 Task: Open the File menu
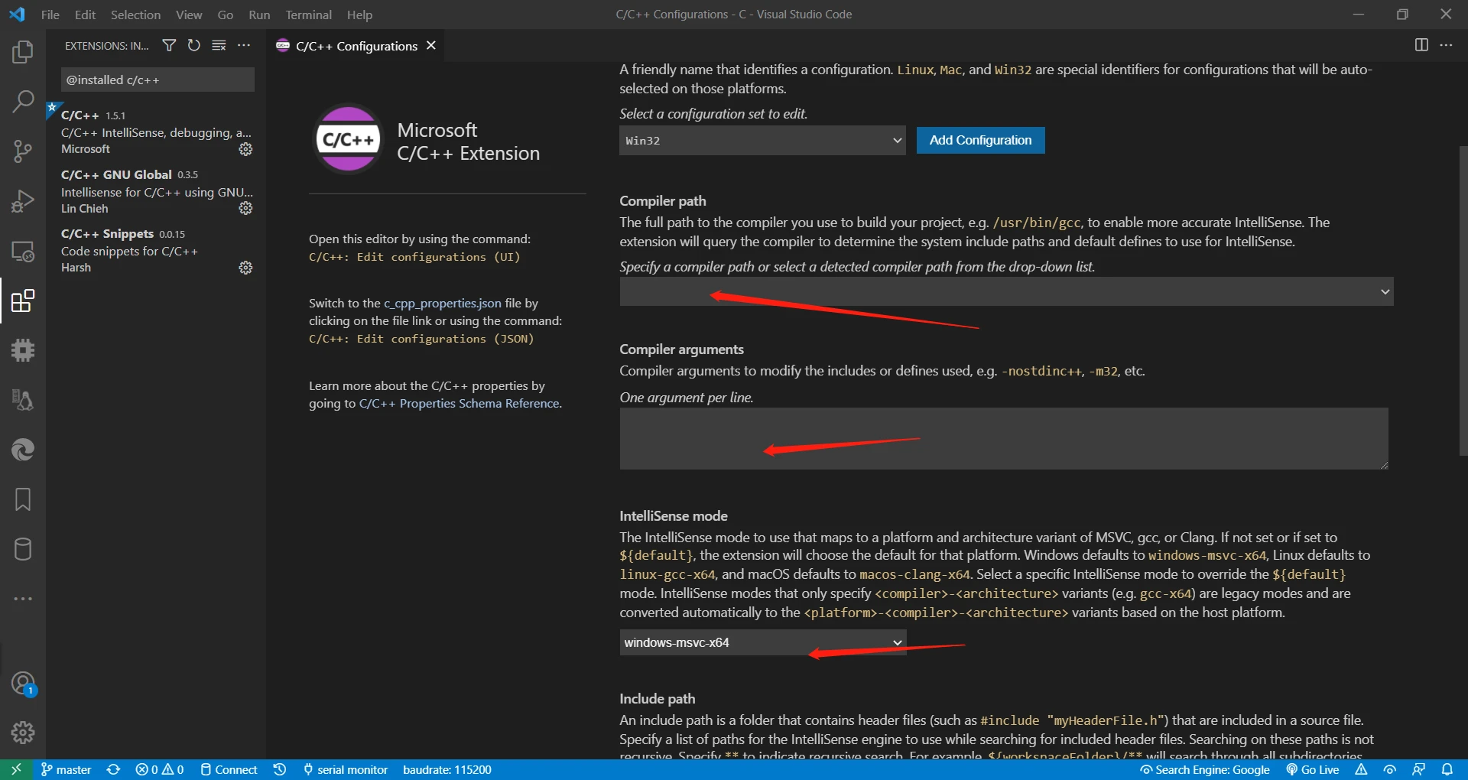point(50,15)
